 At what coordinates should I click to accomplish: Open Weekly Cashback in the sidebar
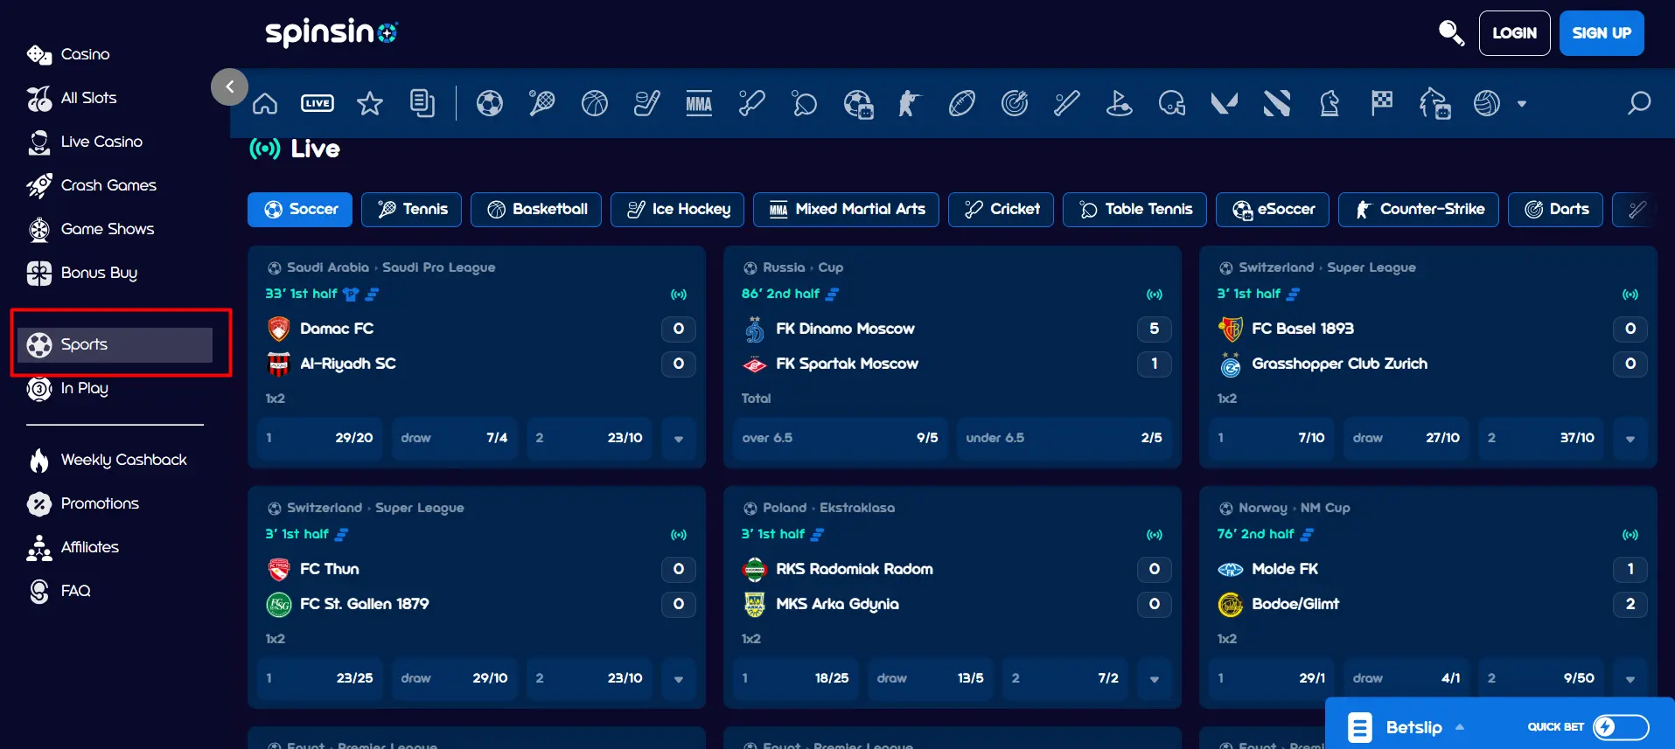click(107, 460)
